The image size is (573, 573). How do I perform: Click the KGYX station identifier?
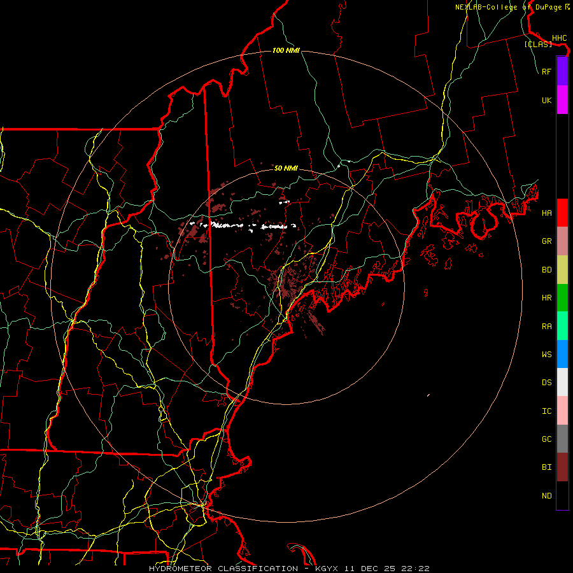click(327, 569)
